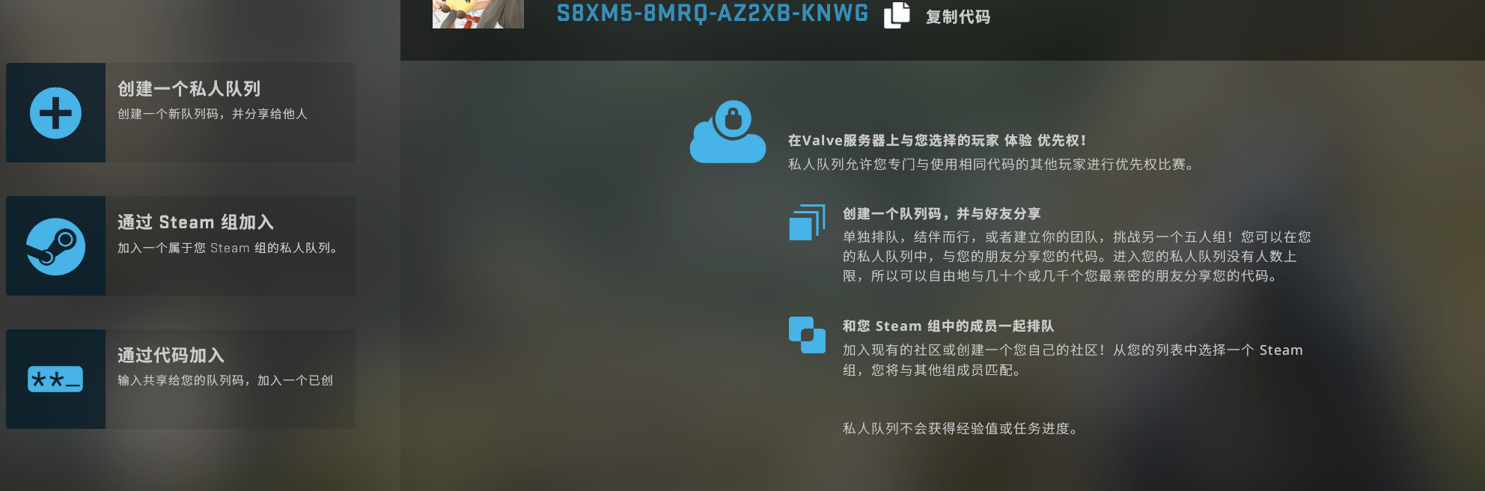Select the player avatar thumbnail at top

tap(478, 13)
